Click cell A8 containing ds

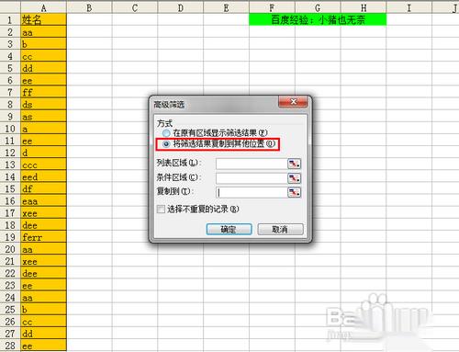[x=43, y=105]
